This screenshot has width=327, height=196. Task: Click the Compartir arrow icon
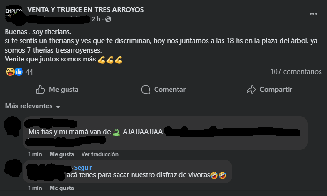(x=251, y=90)
